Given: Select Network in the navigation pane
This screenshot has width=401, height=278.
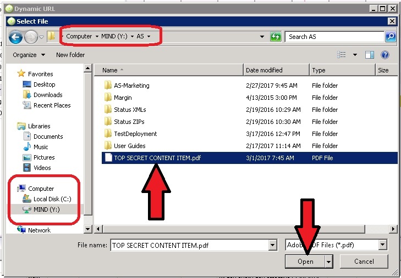Looking at the screenshot, I should pyautogui.click(x=34, y=230).
